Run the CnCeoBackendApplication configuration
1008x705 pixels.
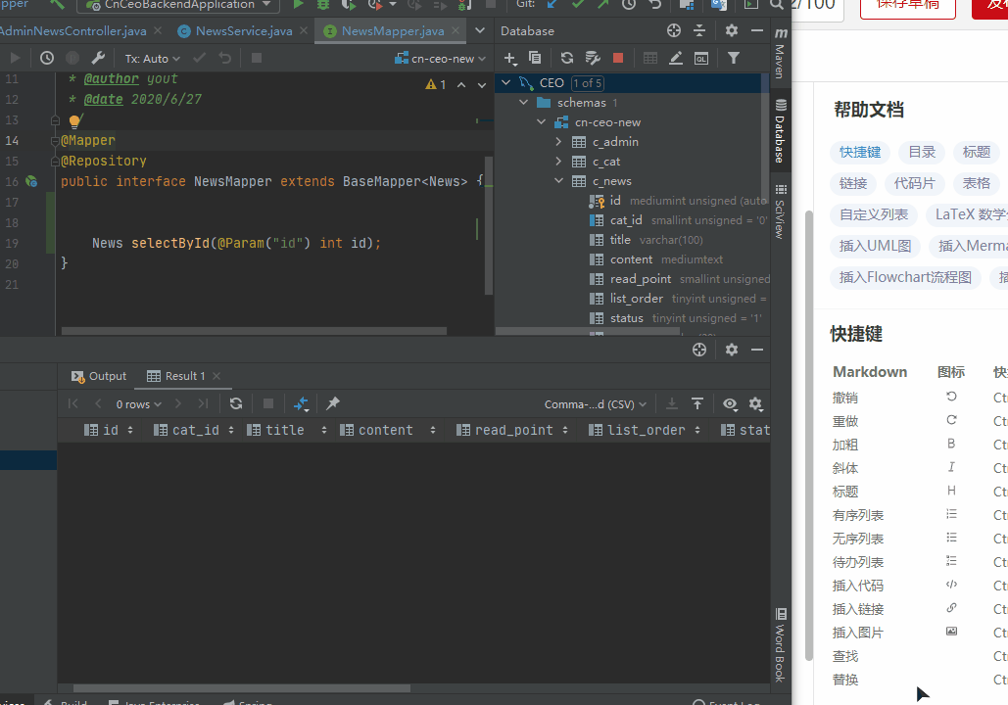pos(298,5)
